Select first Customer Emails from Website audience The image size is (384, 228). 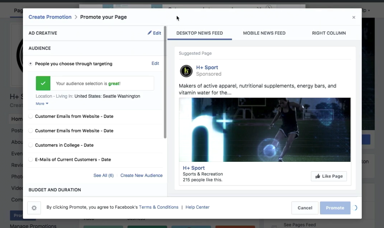tap(30, 116)
